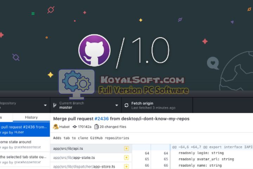The height and width of the screenshot is (169, 253).
Task: Click diff line 'readonly name: string'
Action: tap(200, 165)
